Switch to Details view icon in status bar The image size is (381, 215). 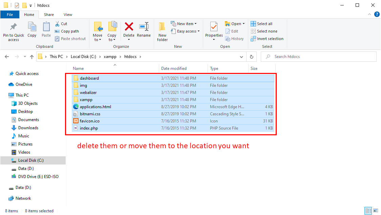click(368, 211)
